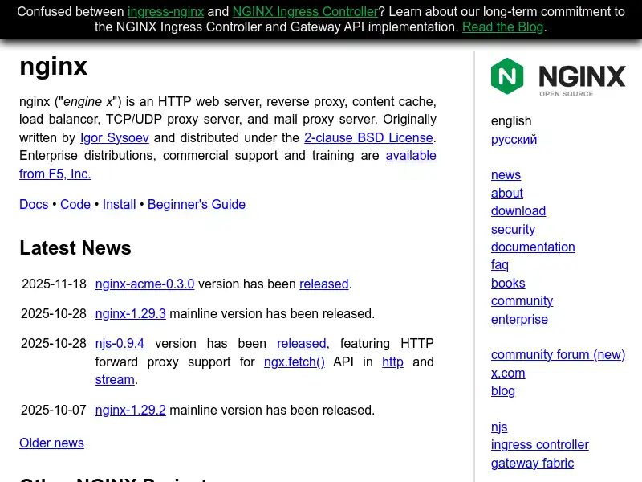Switch site language to русский

pyautogui.click(x=514, y=139)
